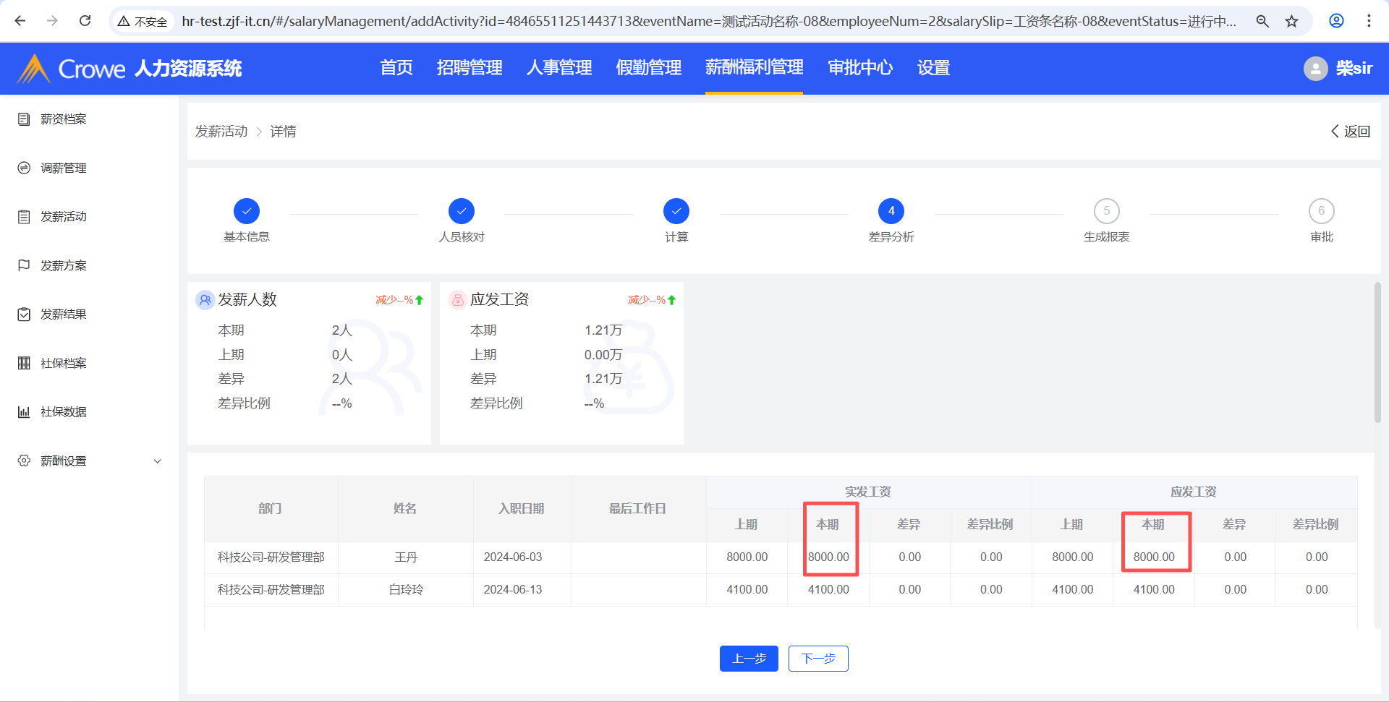Click the 发薪结果 clipboard icon
The width and height of the screenshot is (1389, 702).
pos(24,314)
